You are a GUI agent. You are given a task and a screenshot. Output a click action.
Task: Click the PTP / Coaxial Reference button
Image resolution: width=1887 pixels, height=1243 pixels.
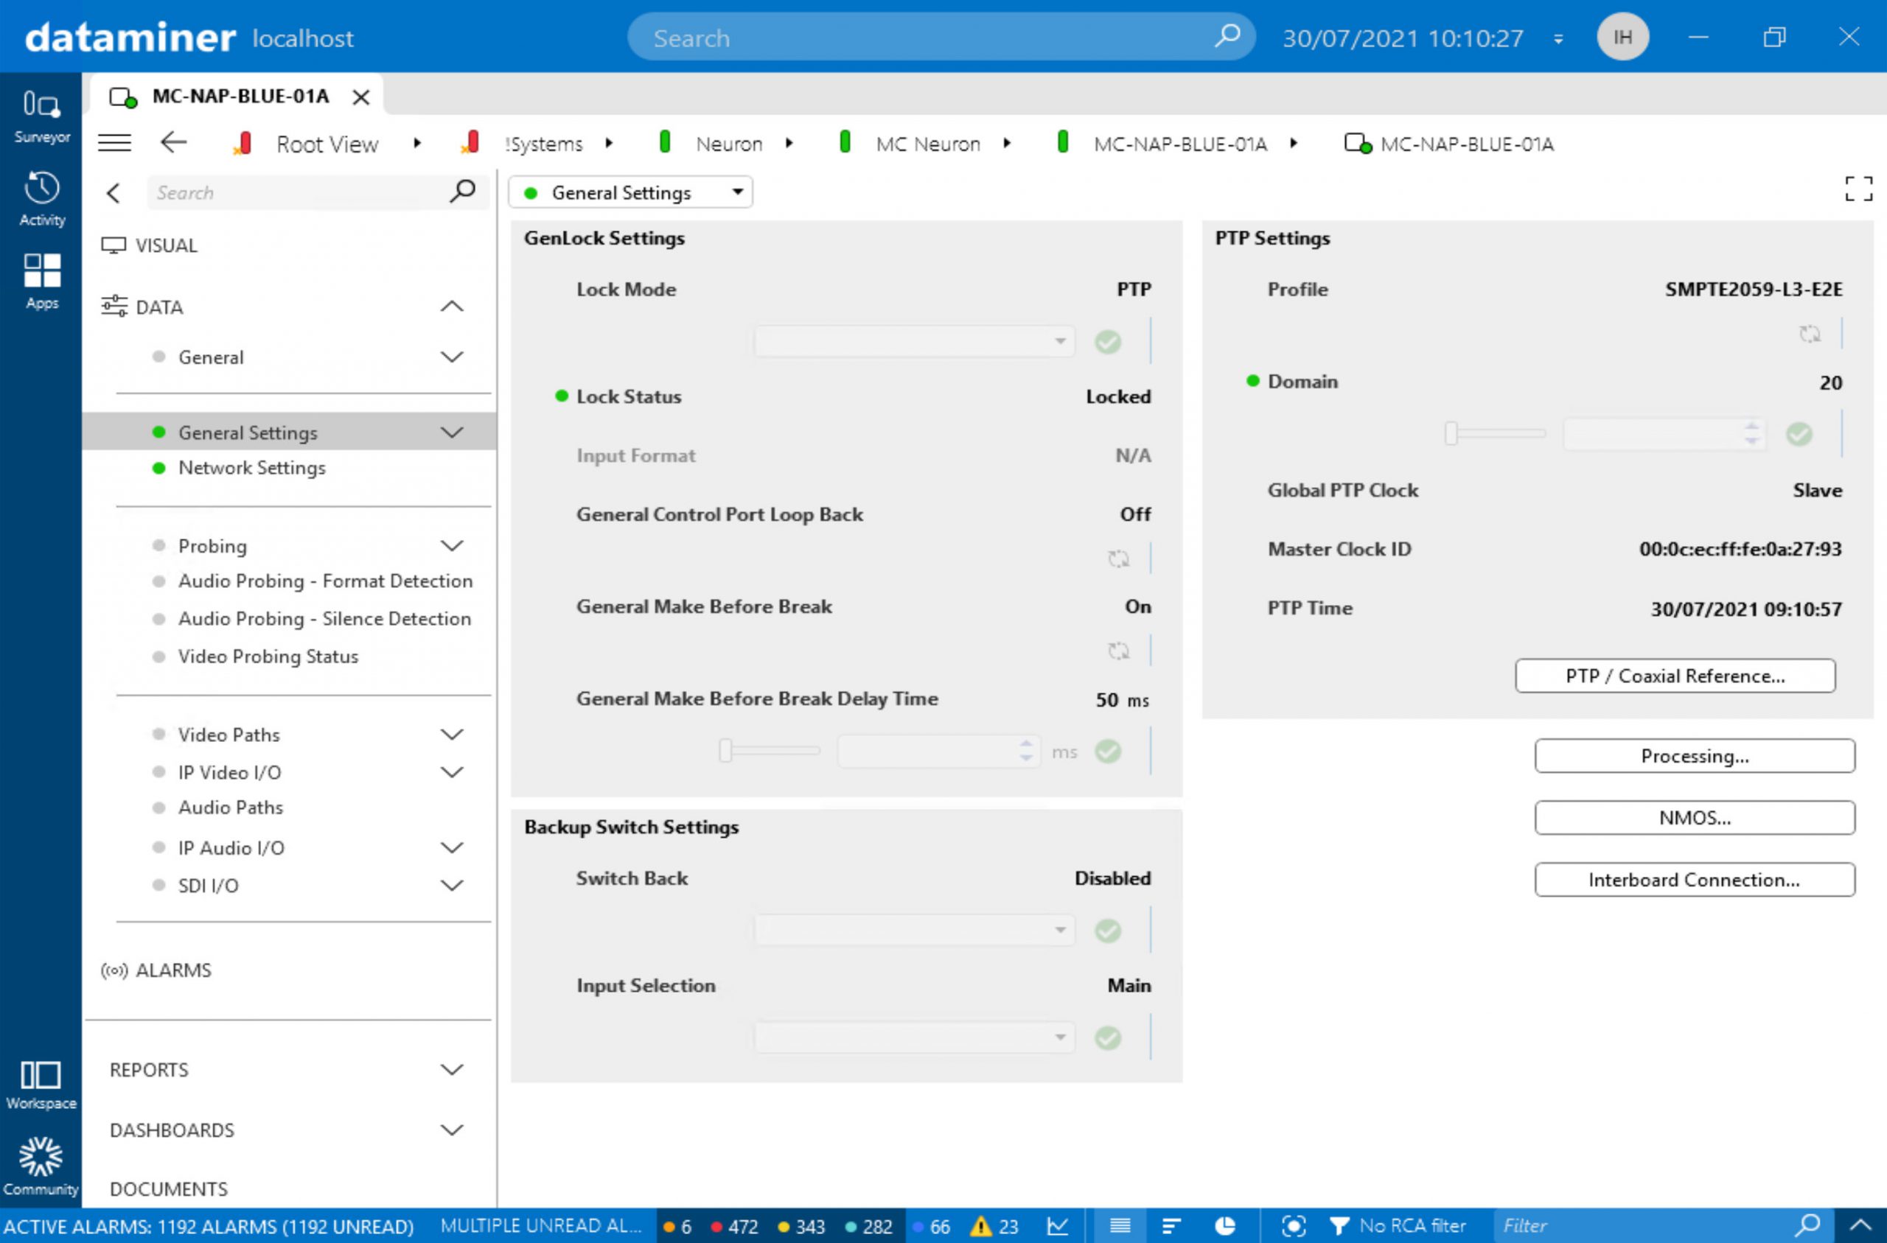[x=1675, y=676]
